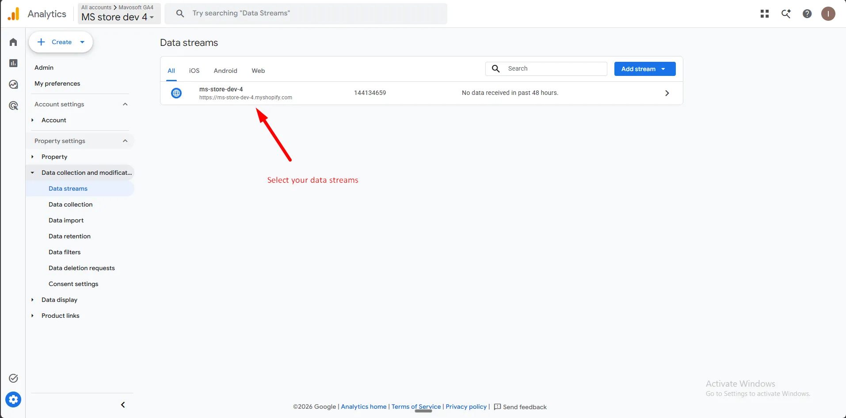
Task: Select the ms-store-dev-4 stream name
Action: [x=221, y=89]
